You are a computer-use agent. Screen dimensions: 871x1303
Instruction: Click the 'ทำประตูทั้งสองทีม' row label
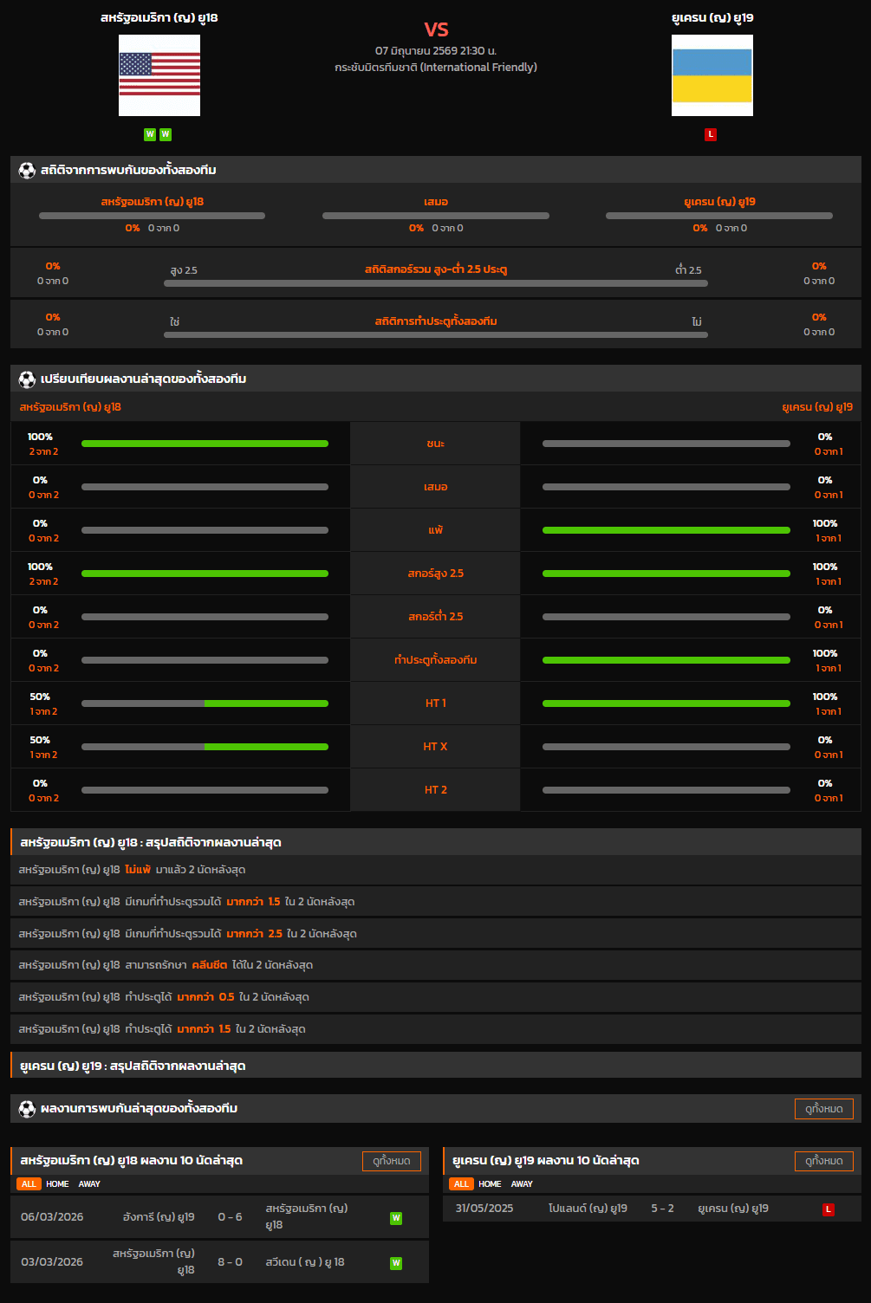(x=436, y=660)
